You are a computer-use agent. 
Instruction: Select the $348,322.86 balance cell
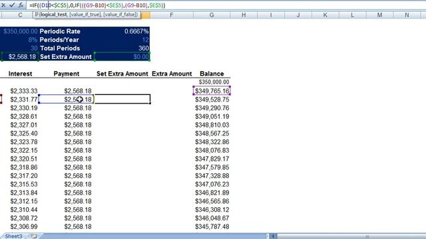(212, 141)
